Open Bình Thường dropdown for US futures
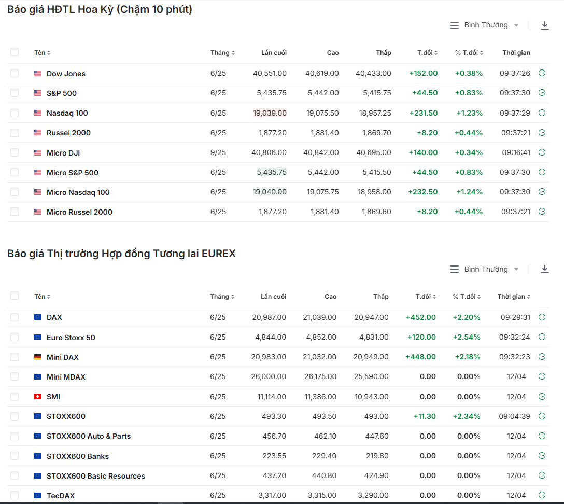The image size is (564, 504). coord(484,25)
